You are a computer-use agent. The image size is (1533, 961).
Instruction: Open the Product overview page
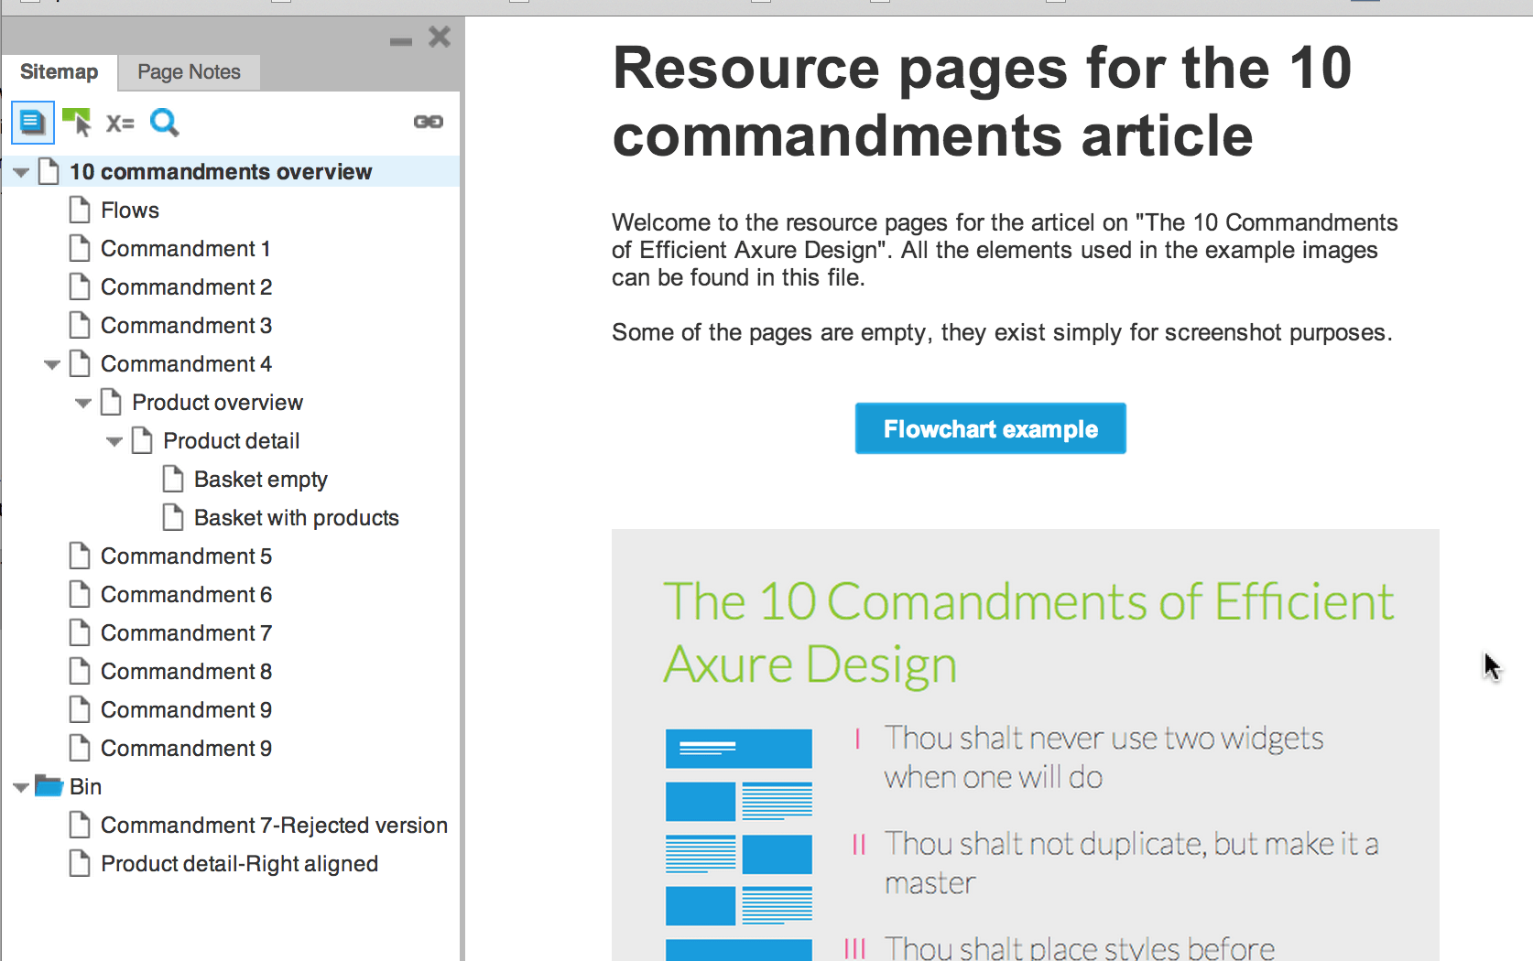(217, 403)
